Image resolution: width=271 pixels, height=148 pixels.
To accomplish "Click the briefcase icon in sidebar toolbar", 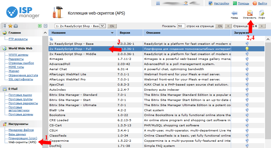I will tap(16, 26).
